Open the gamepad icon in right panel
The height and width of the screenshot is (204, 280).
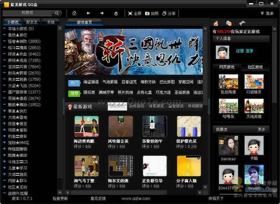242,23
